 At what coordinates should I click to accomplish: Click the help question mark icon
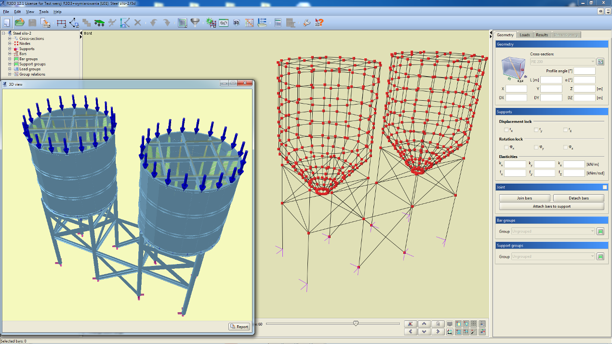(x=319, y=22)
